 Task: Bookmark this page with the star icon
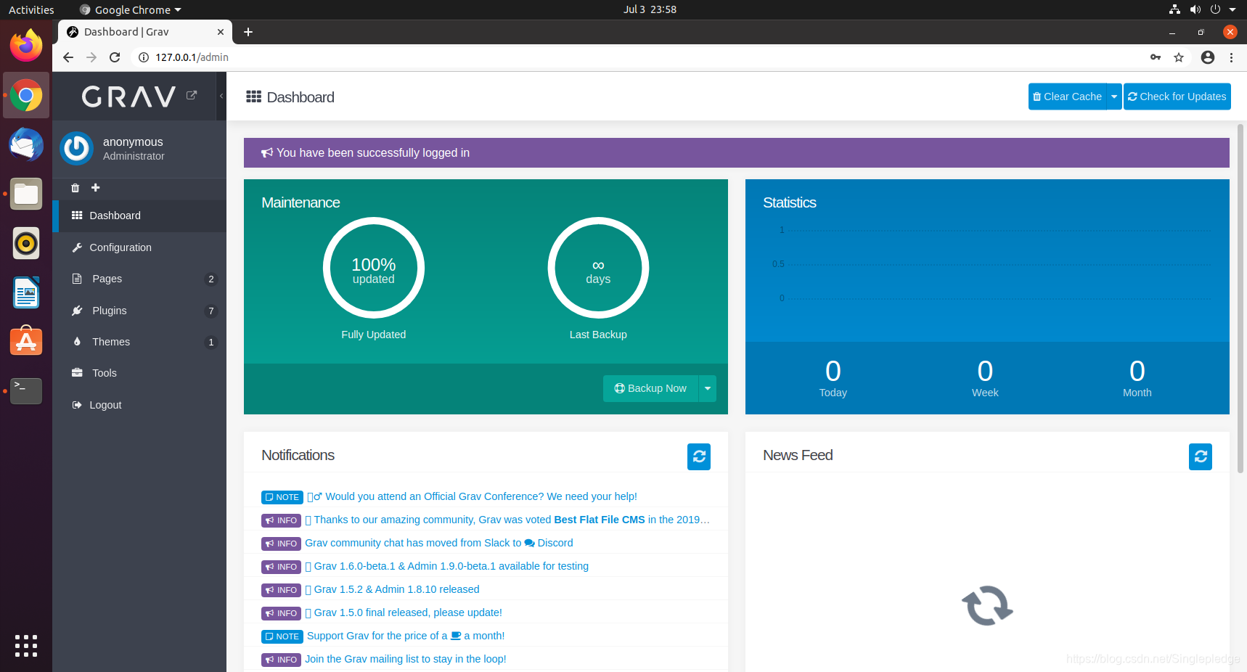1179,57
